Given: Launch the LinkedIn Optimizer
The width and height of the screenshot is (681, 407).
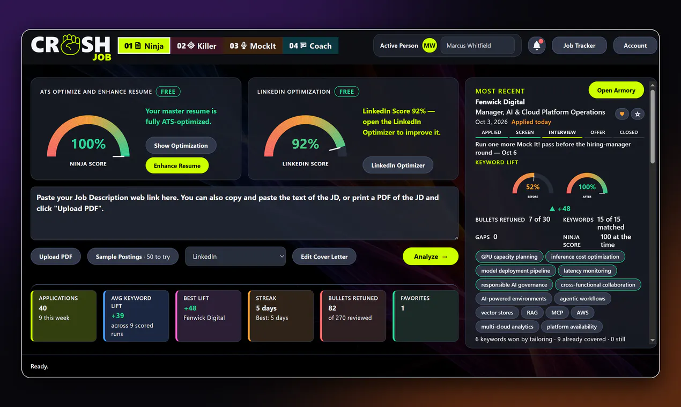Looking at the screenshot, I should [398, 165].
